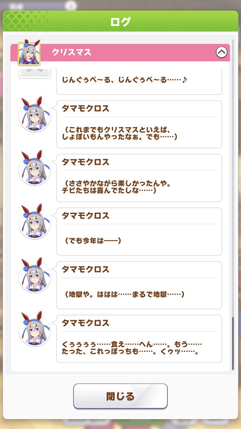The height and width of the screenshot is (429, 241).
Task: Select the チビたちは喜んでたしな dialogue box
Action: click(x=139, y=178)
